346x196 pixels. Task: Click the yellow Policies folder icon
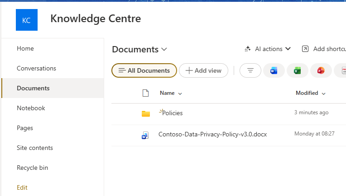145,113
